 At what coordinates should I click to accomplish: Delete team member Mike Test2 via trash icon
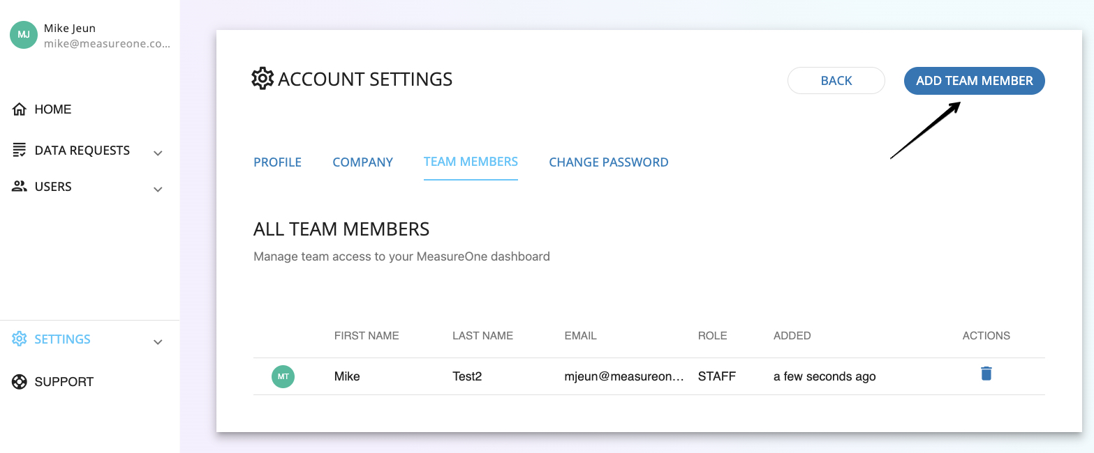986,374
